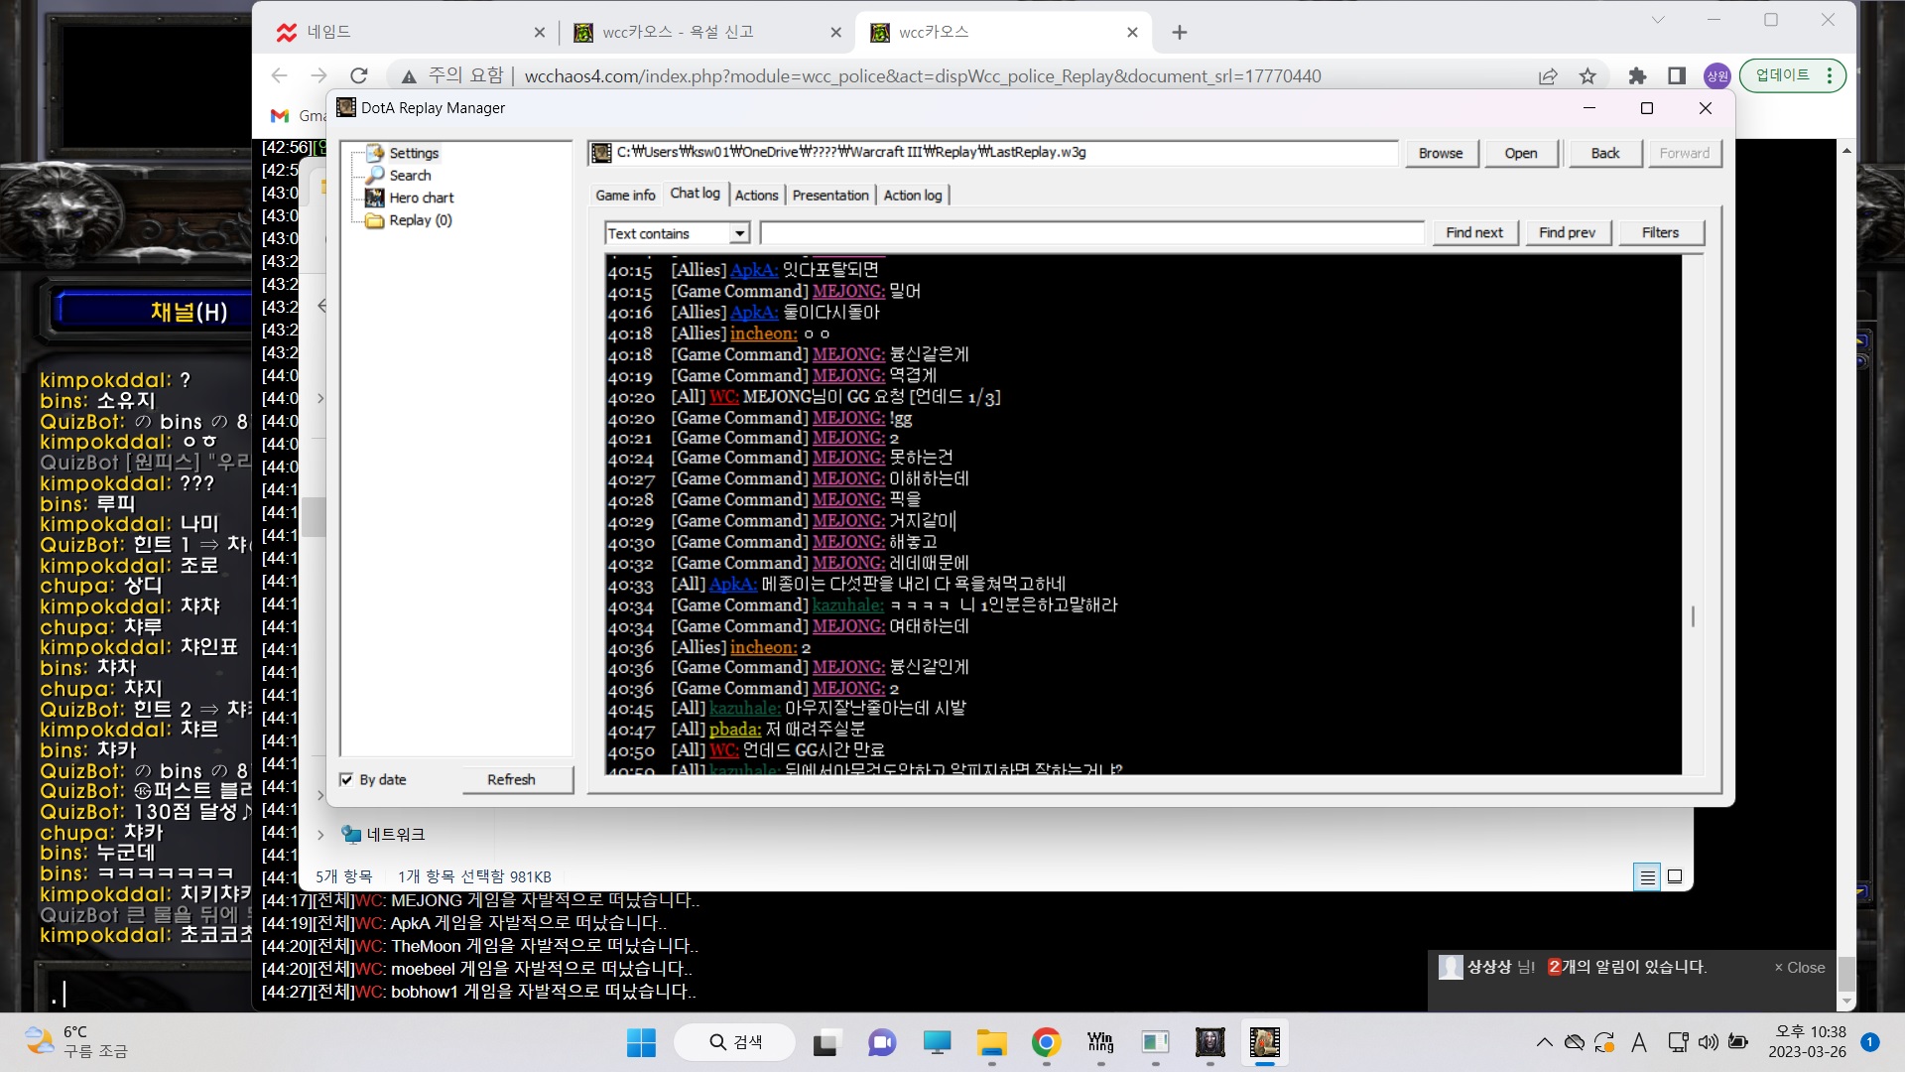Open the Windows Start menu

pyautogui.click(x=641, y=1042)
